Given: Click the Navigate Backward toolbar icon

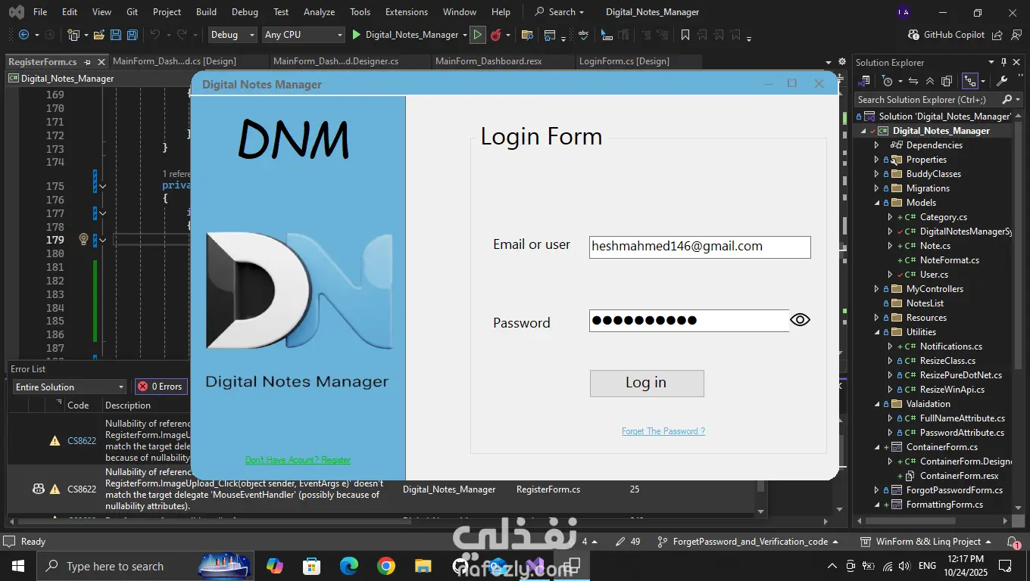Looking at the screenshot, I should pyautogui.click(x=23, y=35).
